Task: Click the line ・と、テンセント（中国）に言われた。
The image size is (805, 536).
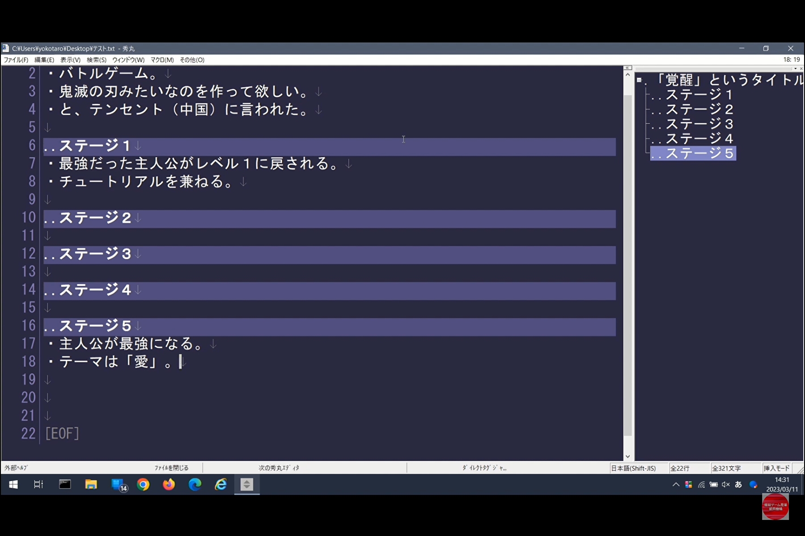Action: 179,109
